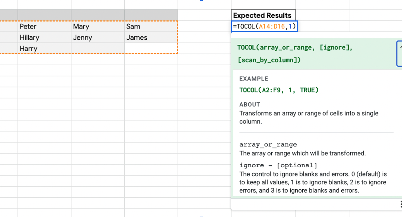
Task: Select the empty cell below James
Action: click(151, 48)
